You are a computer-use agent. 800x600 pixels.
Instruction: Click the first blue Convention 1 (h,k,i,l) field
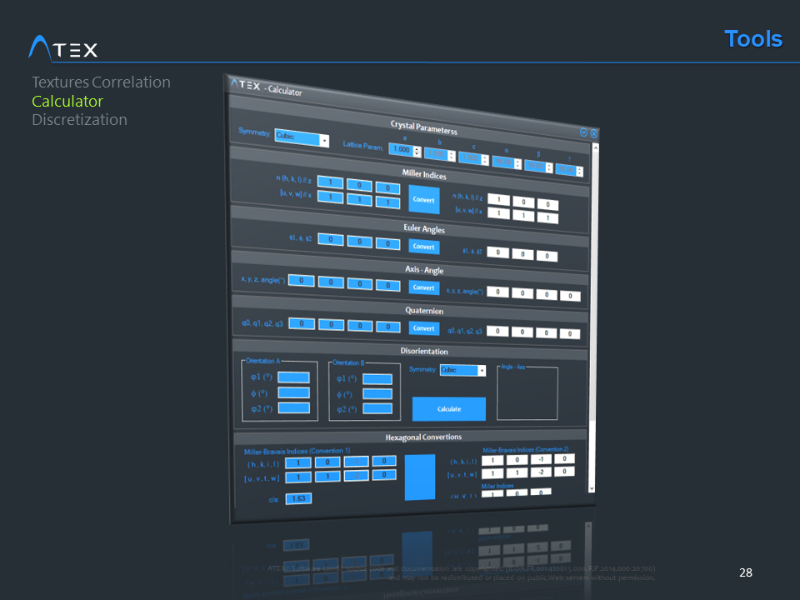point(298,462)
